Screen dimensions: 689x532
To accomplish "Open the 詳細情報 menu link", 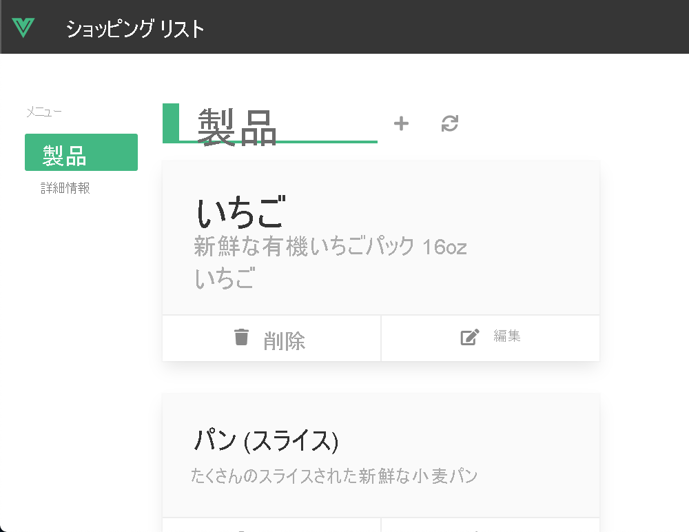I will coord(65,188).
